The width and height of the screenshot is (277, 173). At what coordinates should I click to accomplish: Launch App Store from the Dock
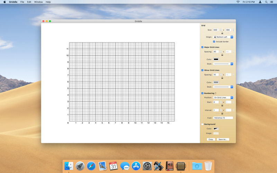tap(136, 166)
